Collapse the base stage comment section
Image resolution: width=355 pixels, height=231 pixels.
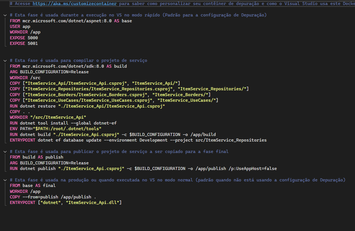tap(5, 15)
